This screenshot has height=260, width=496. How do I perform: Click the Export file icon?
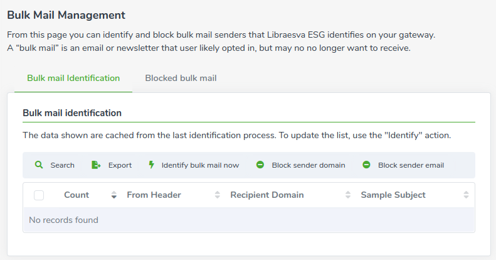tap(96, 165)
